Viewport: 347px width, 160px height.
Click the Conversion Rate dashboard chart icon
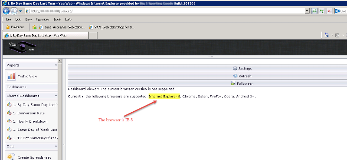click(9, 113)
